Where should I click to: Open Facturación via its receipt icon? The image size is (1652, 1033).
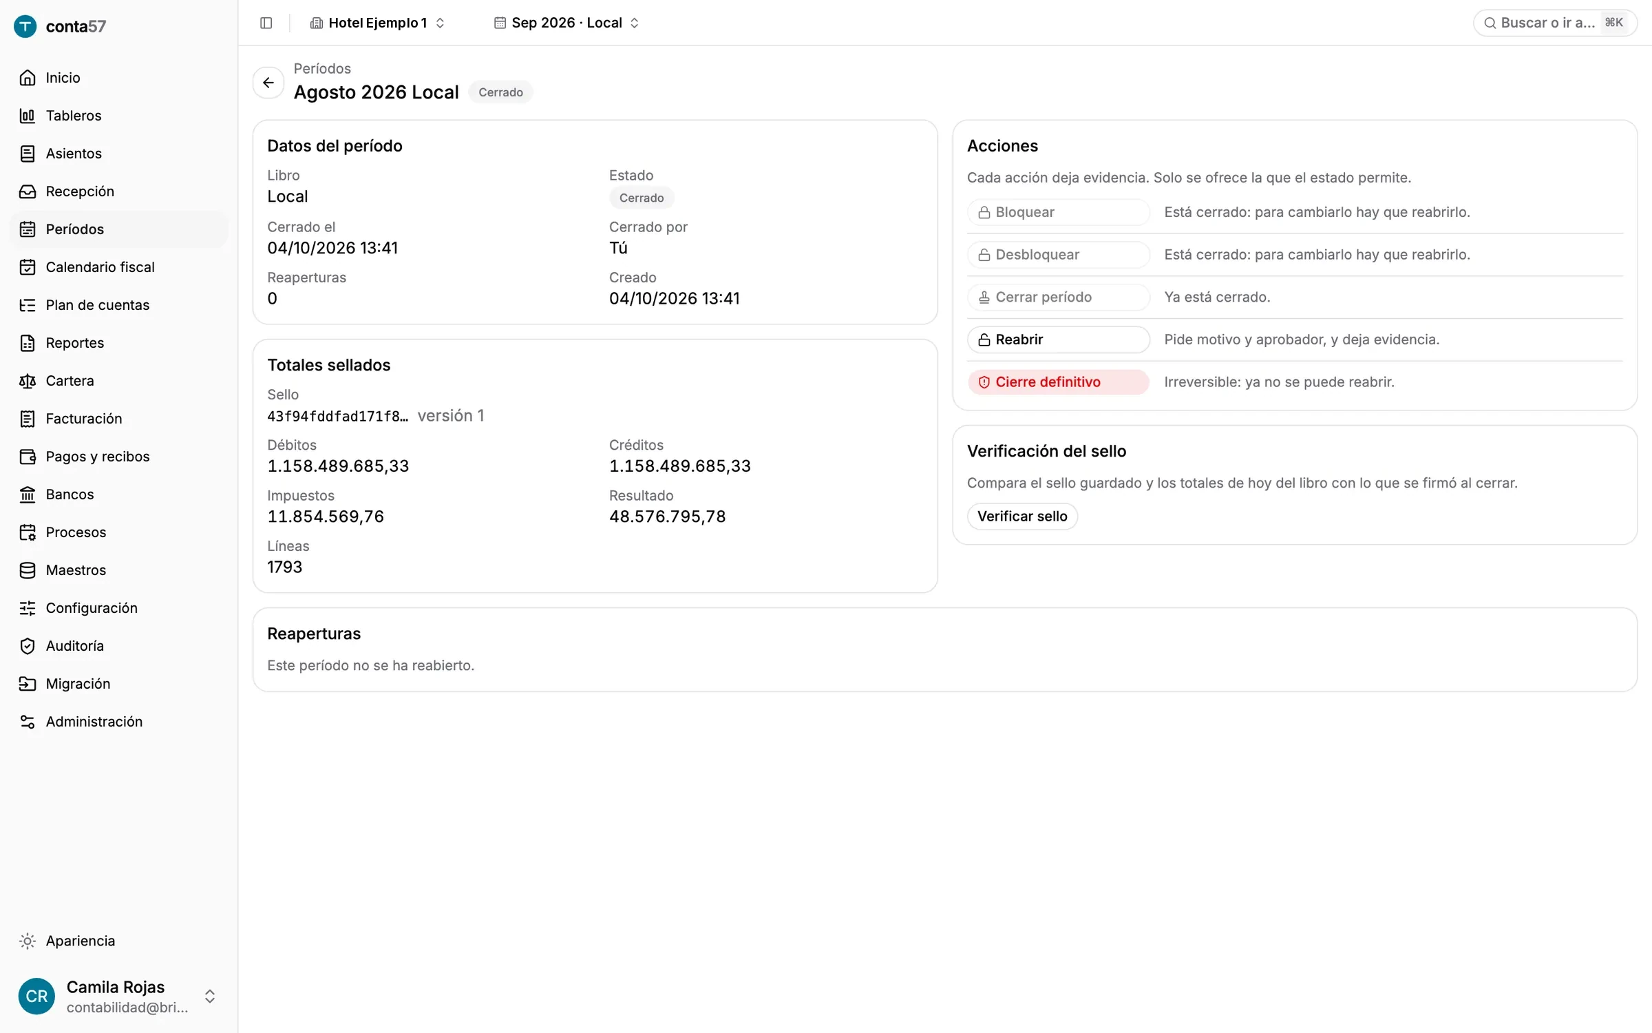click(28, 419)
